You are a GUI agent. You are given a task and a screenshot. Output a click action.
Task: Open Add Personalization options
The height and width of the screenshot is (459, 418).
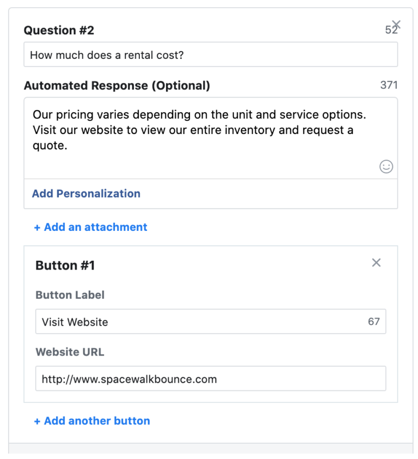click(x=85, y=193)
